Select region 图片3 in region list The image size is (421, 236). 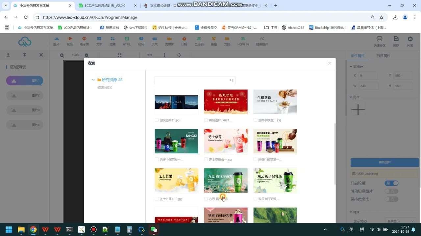25,110
